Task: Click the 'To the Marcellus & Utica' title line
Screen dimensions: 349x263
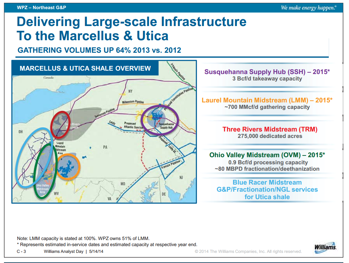Action: click(93, 36)
